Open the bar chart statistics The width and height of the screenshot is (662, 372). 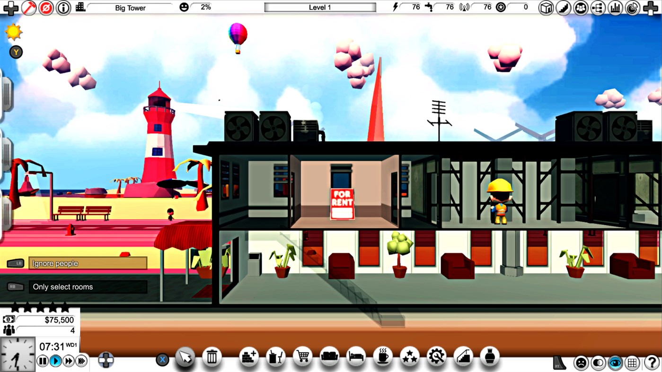(615, 8)
